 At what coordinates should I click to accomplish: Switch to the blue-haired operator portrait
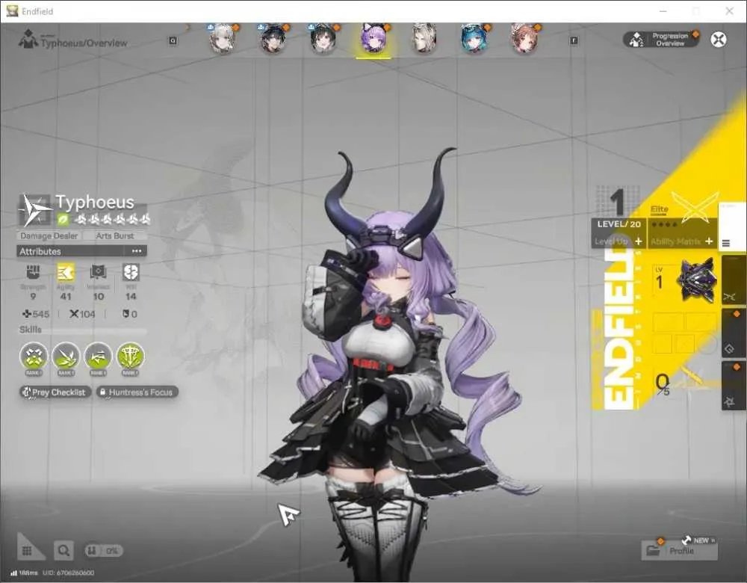pyautogui.click(x=474, y=38)
